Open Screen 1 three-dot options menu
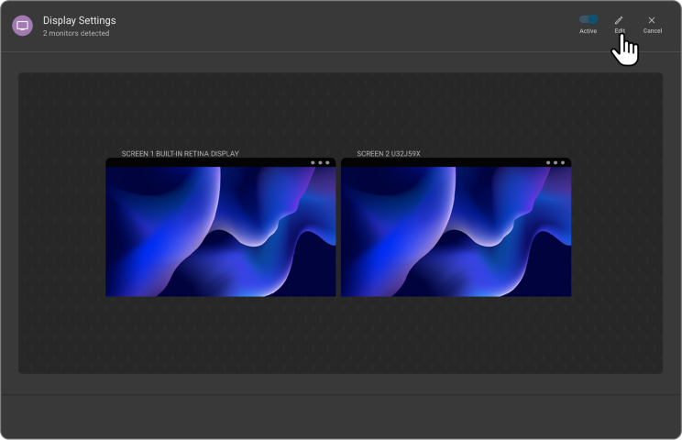The image size is (682, 440). (x=320, y=162)
